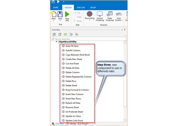The height and width of the screenshot is (126, 178).
Task: Open the New dropdown arrow
Action: point(54,21)
